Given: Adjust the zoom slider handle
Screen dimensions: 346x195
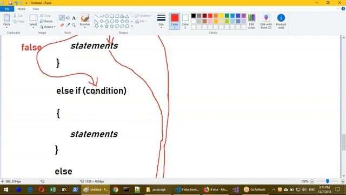Looking at the screenshot, I should tap(328, 181).
